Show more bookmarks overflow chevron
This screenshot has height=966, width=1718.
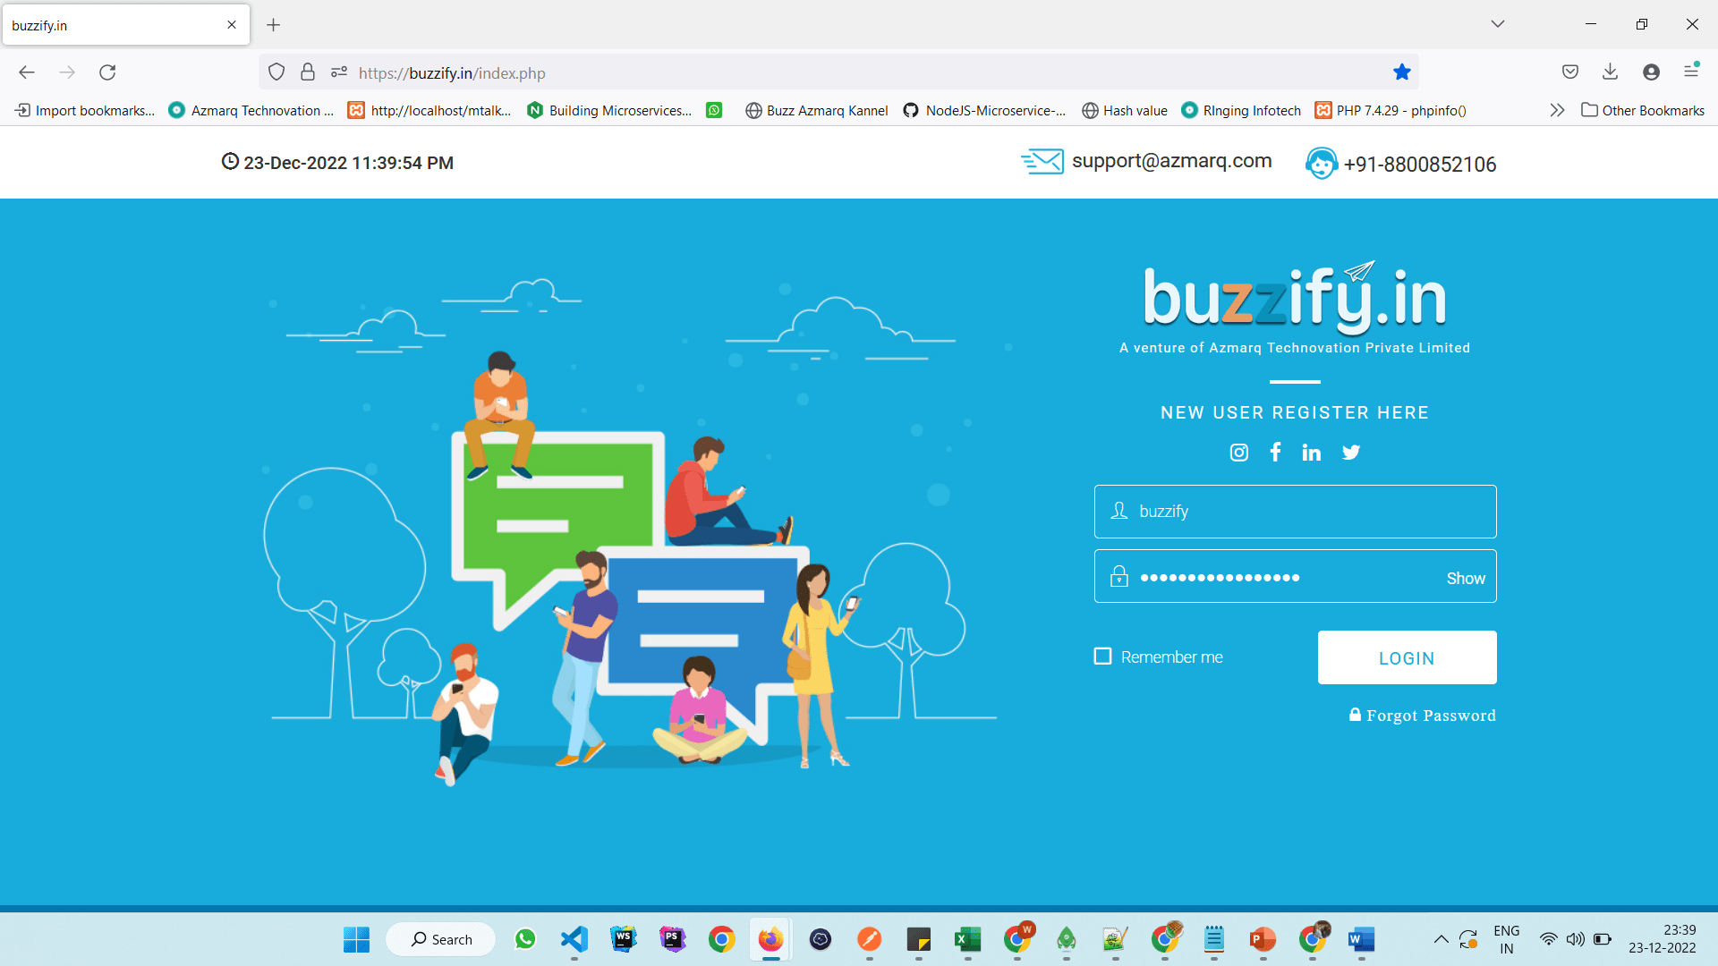point(1557,110)
